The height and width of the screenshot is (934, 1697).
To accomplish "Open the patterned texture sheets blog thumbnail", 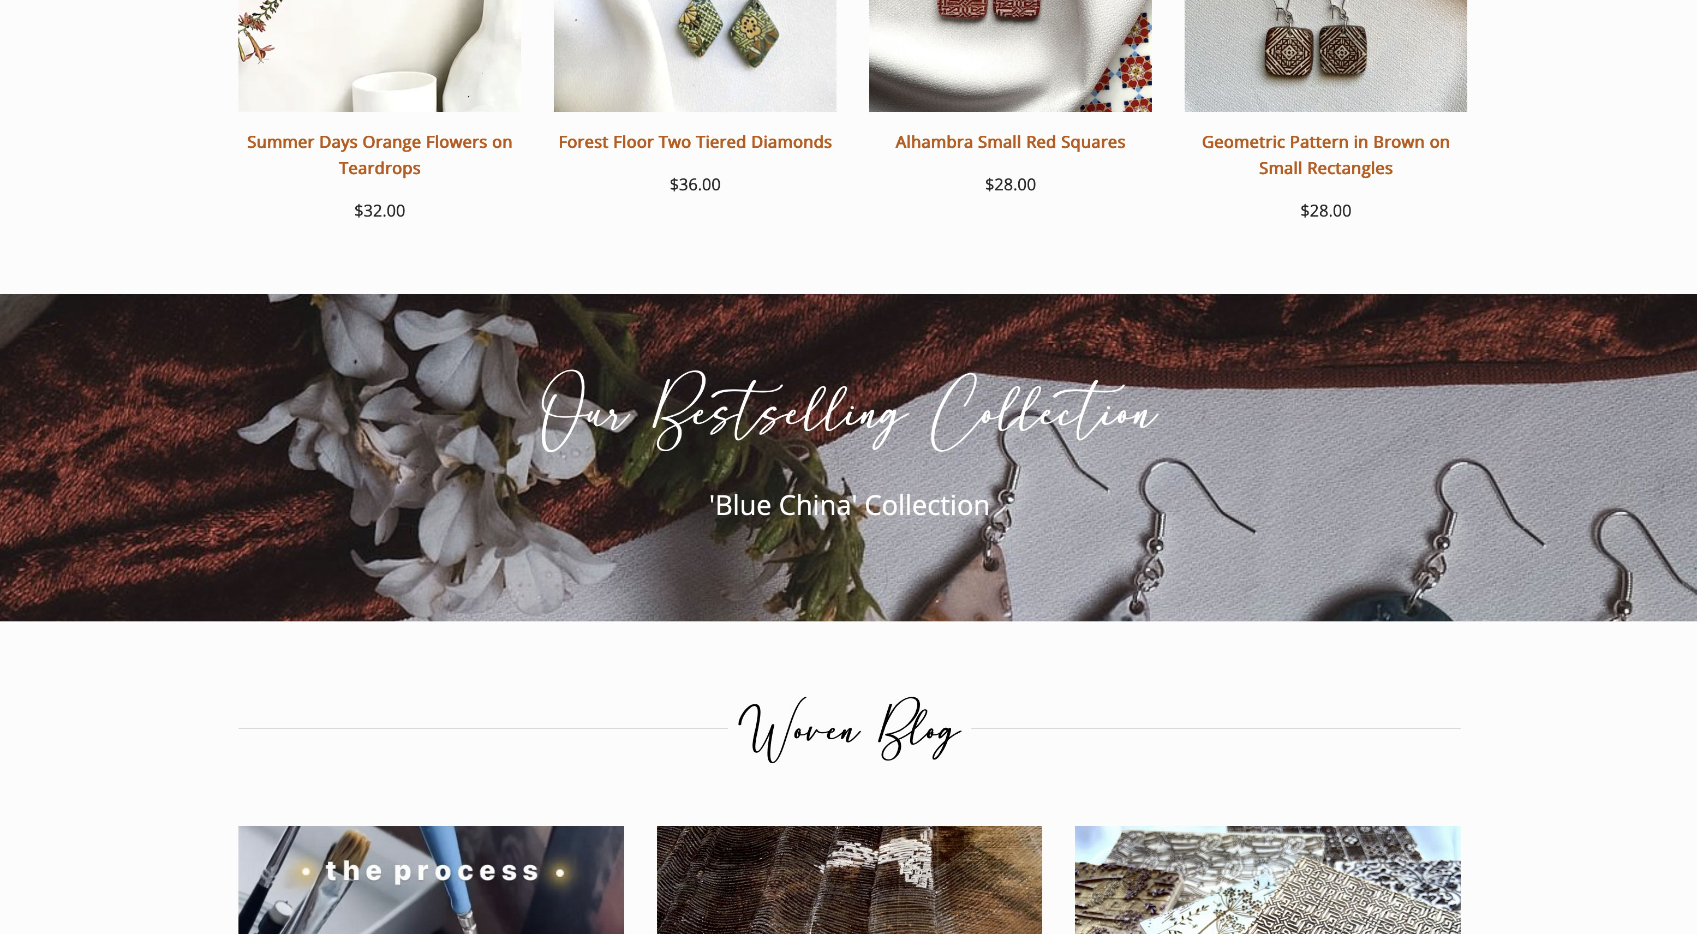I will click(1268, 880).
